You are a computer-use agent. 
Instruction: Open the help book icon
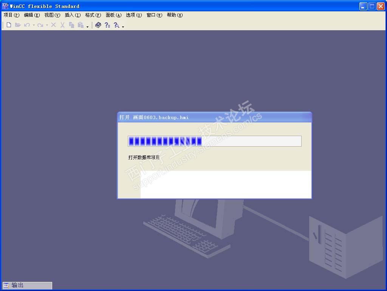[98, 25]
